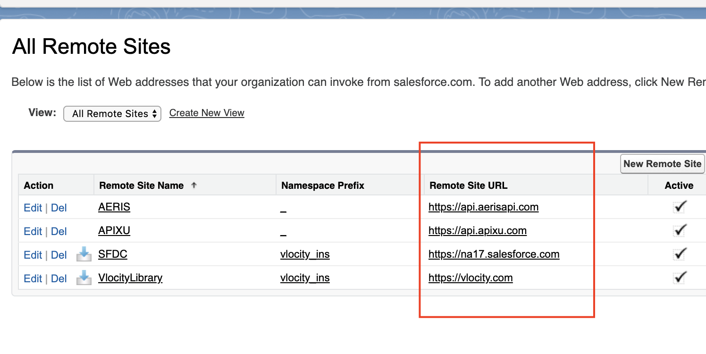
Task: Click vlocity_ins prefix in SFDC row
Action: pyautogui.click(x=305, y=254)
